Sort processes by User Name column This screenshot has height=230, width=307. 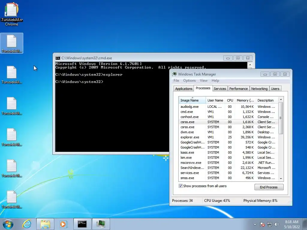(x=215, y=100)
